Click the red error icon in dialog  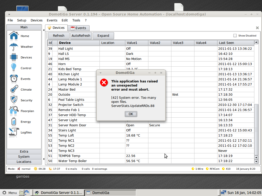(104, 83)
